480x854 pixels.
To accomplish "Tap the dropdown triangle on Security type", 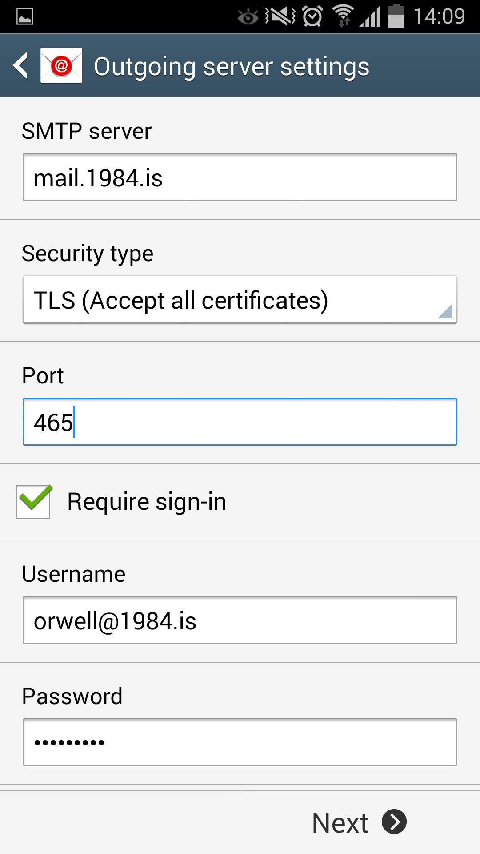I will click(445, 311).
